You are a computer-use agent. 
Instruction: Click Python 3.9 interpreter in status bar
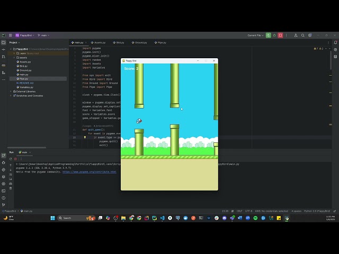click(x=317, y=211)
